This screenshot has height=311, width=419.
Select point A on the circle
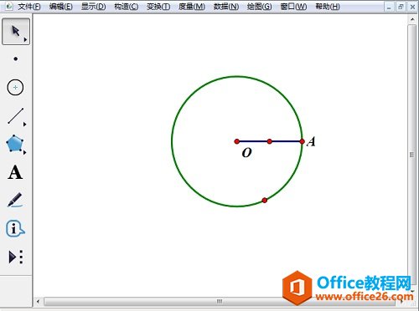[302, 141]
